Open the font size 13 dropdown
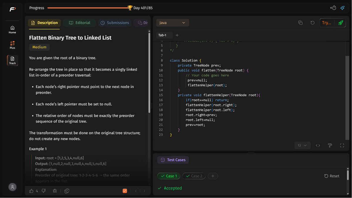The width and height of the screenshot is (352, 198). click(302, 145)
